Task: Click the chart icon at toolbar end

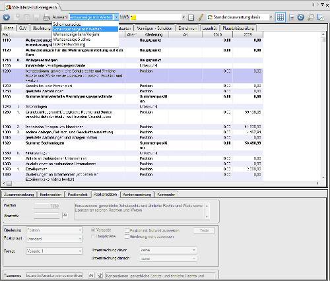Action: click(321, 17)
